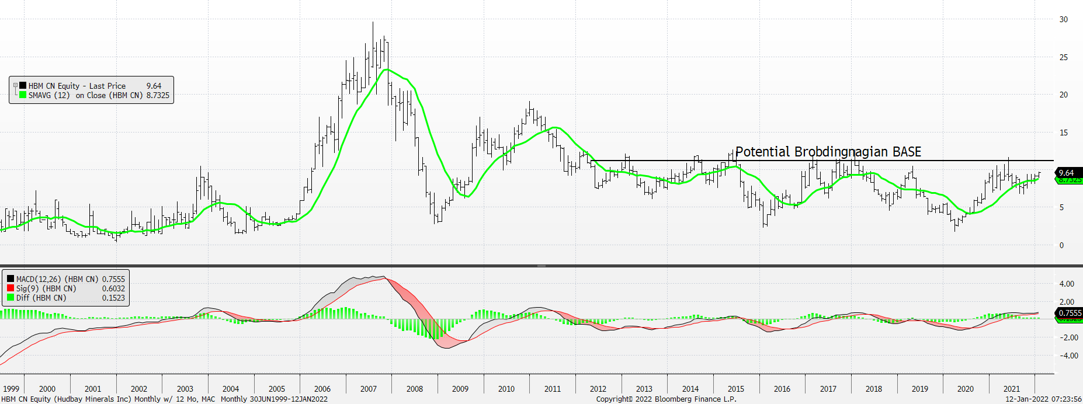
Task: Select 'Sig(9) (HBM CN)' legend row text
Action: (x=46, y=288)
